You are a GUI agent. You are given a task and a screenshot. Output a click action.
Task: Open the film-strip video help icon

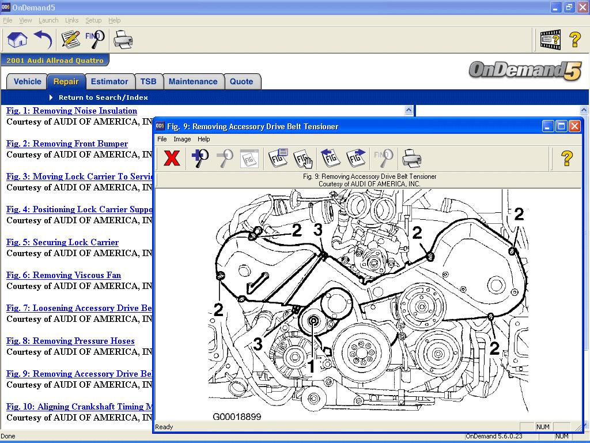(x=550, y=40)
